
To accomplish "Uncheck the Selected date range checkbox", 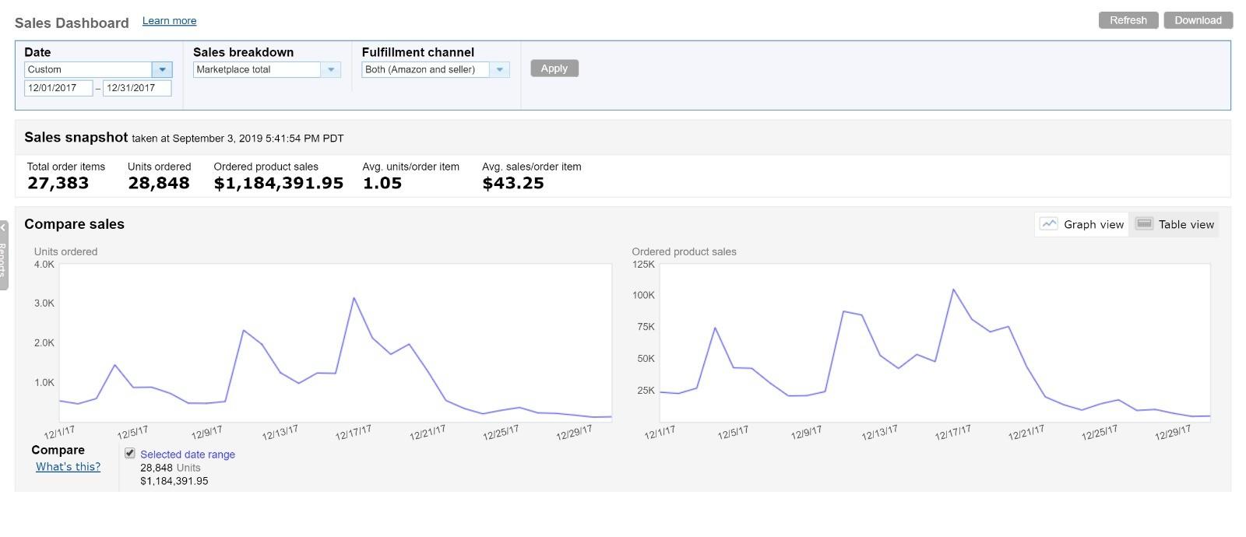I will [130, 454].
